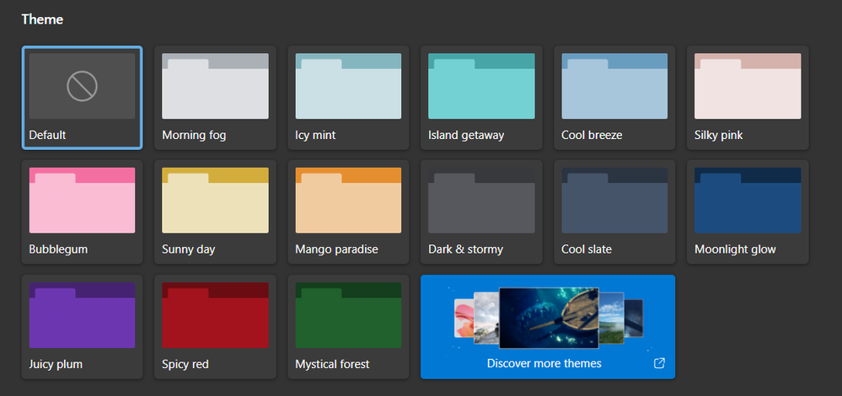Select the Default theme card
Image resolution: width=842 pixels, height=396 pixels.
point(82,98)
